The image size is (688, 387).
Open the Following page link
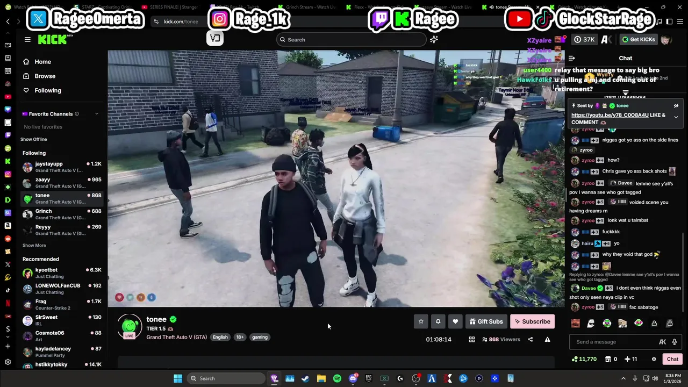point(42,90)
